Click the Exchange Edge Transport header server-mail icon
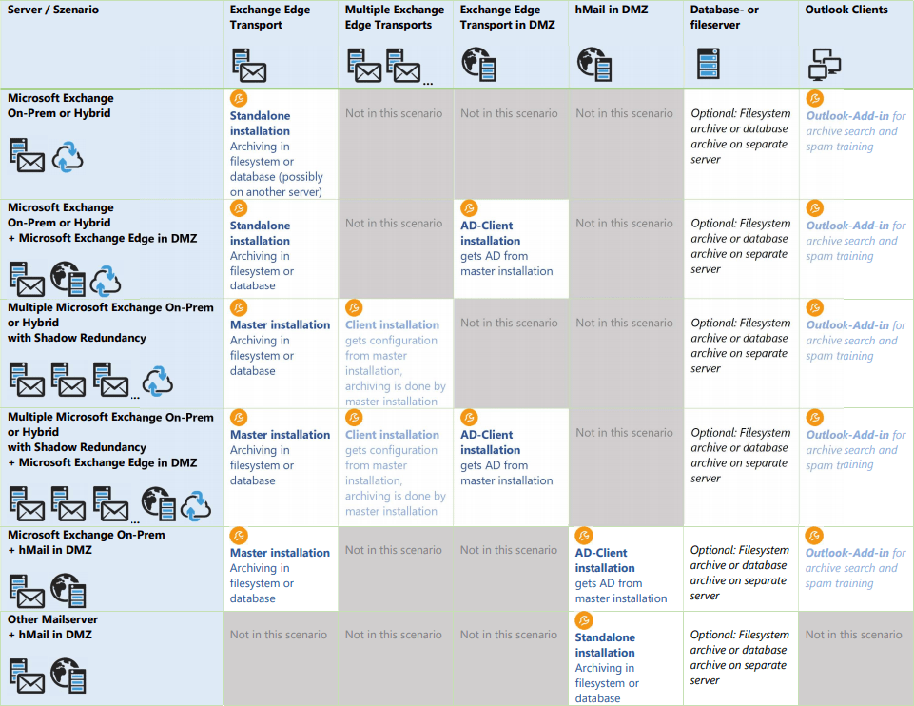 (x=248, y=66)
